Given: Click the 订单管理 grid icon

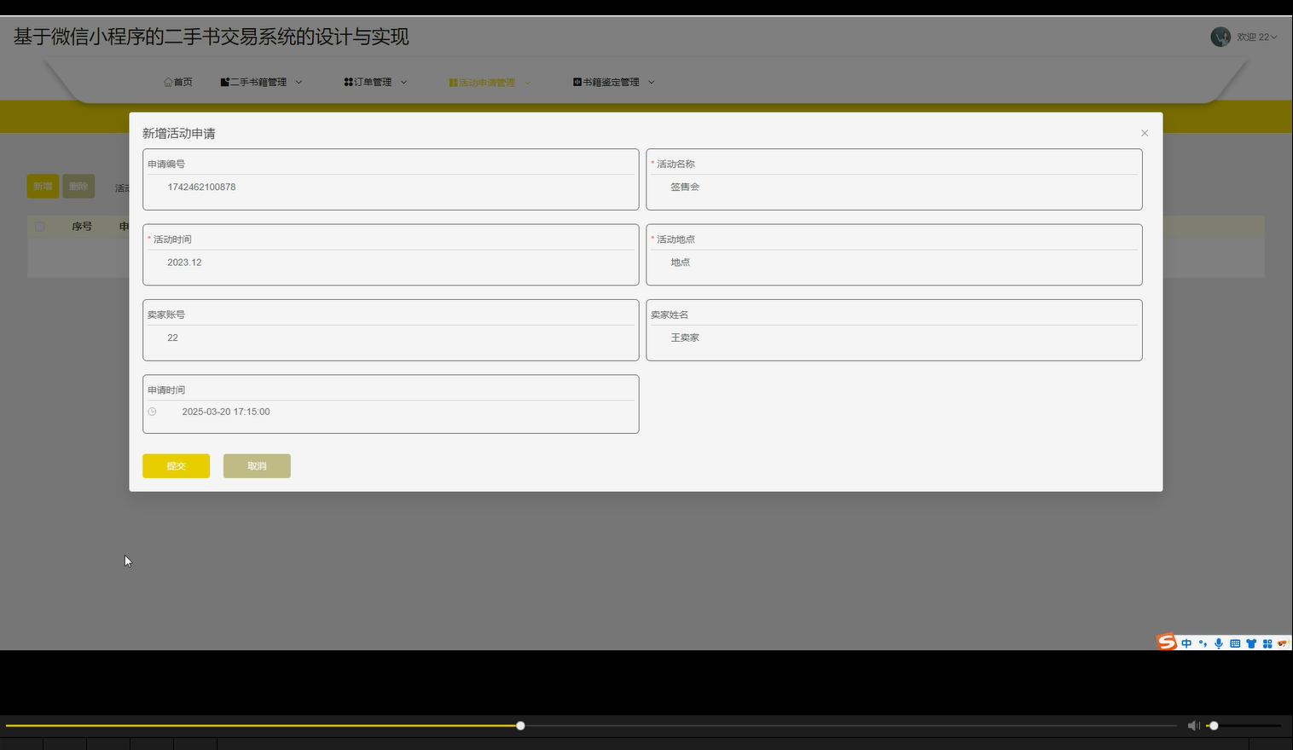Looking at the screenshot, I should coord(348,81).
